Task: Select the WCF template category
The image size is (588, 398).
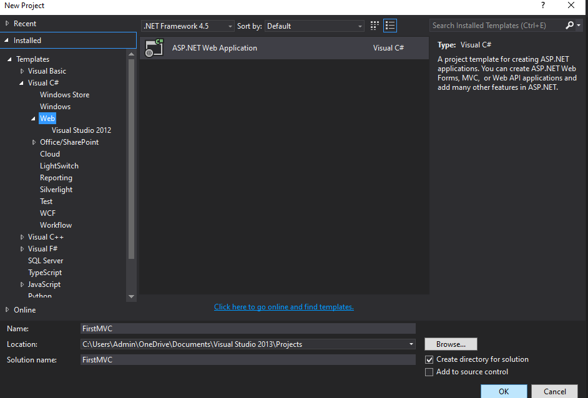Action: 47,213
